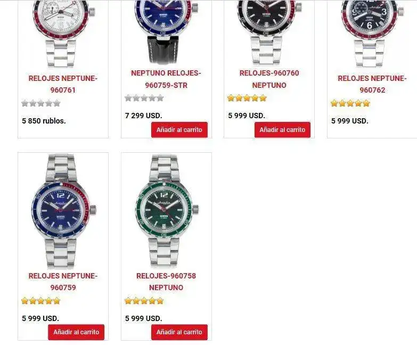This screenshot has height=345, width=417.
Task: Click the star rating under Relojes Neptune-960759
Action: point(41,301)
